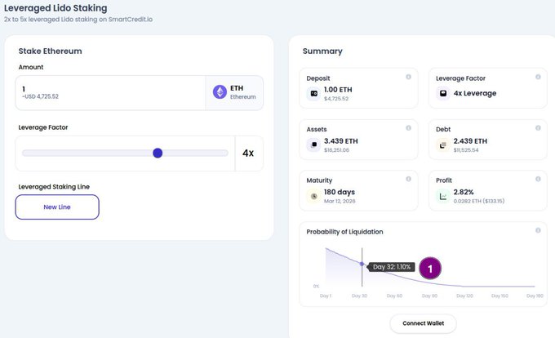
Task: Click the Mar 12, 2026 maturity date
Action: [340, 201]
